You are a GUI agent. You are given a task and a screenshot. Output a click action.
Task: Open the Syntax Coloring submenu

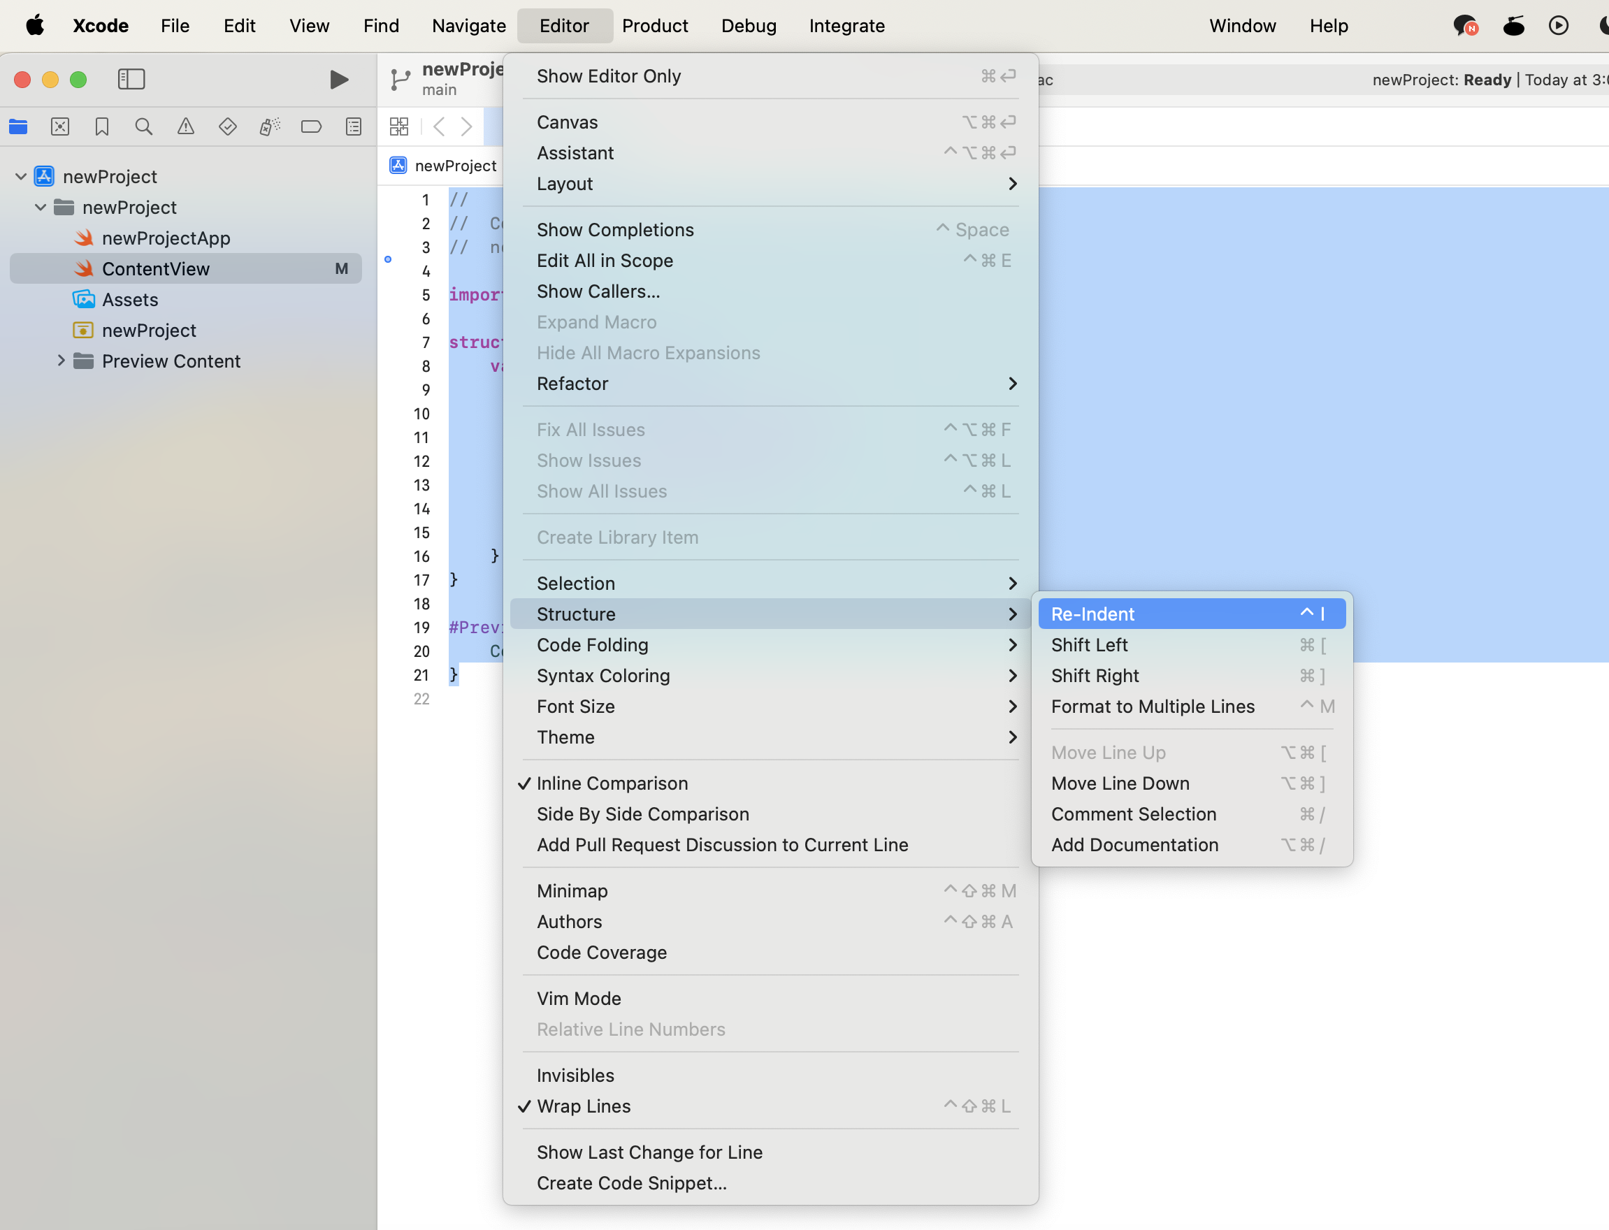click(x=771, y=676)
